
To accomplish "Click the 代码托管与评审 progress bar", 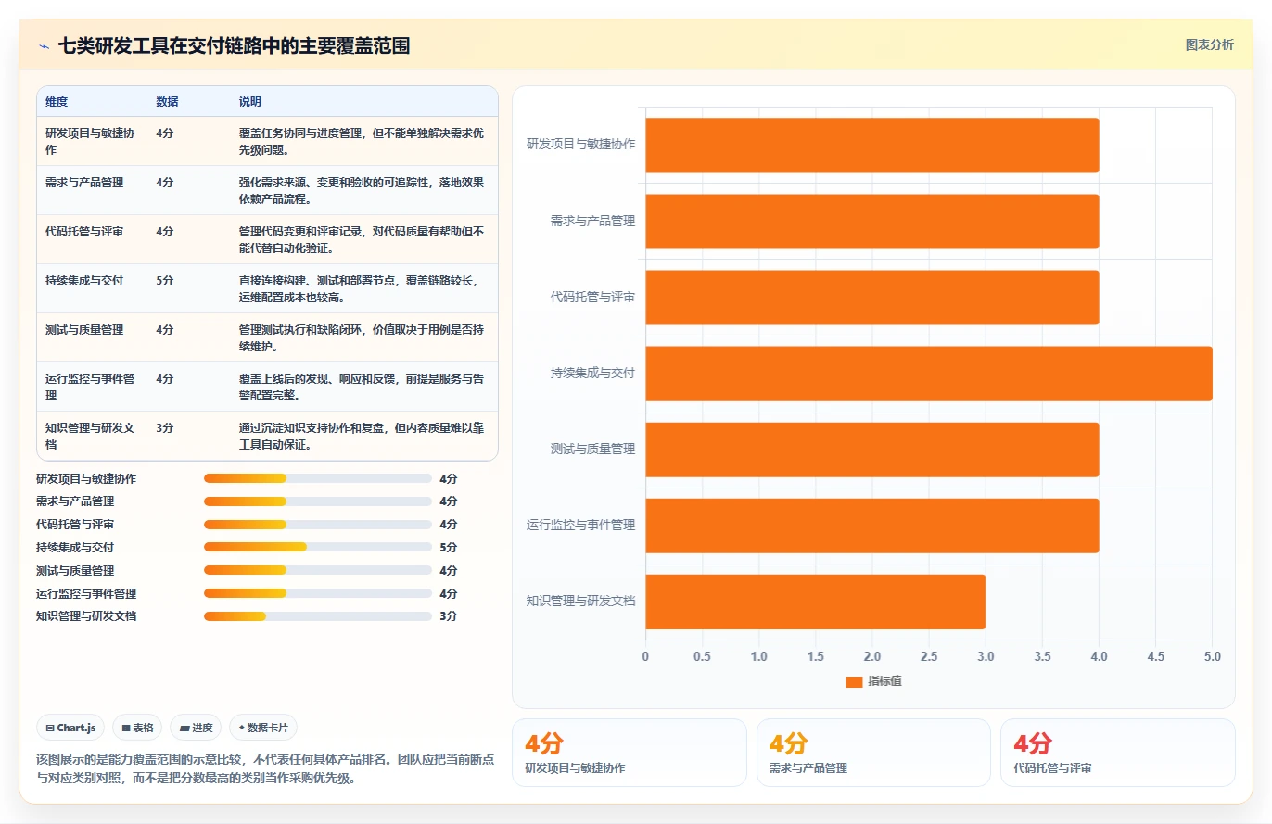I will click(x=318, y=524).
